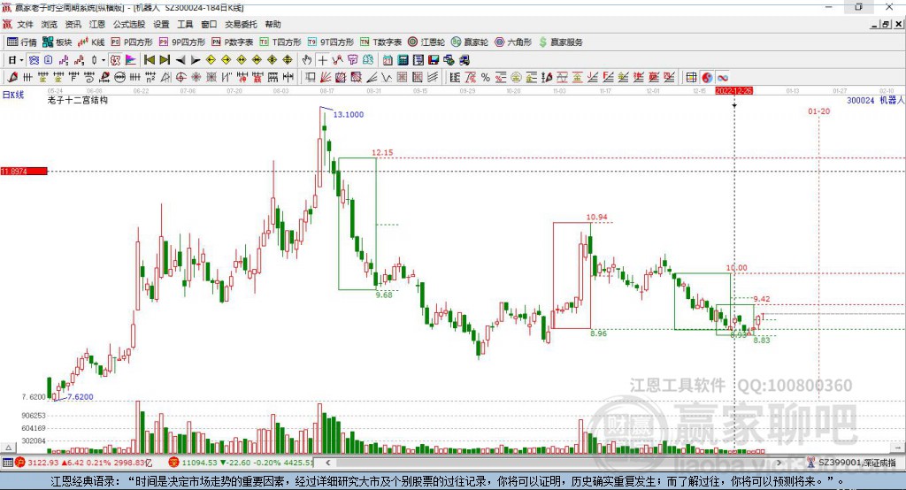Click the 日K线 label
This screenshot has width=906, height=490.
[13, 95]
